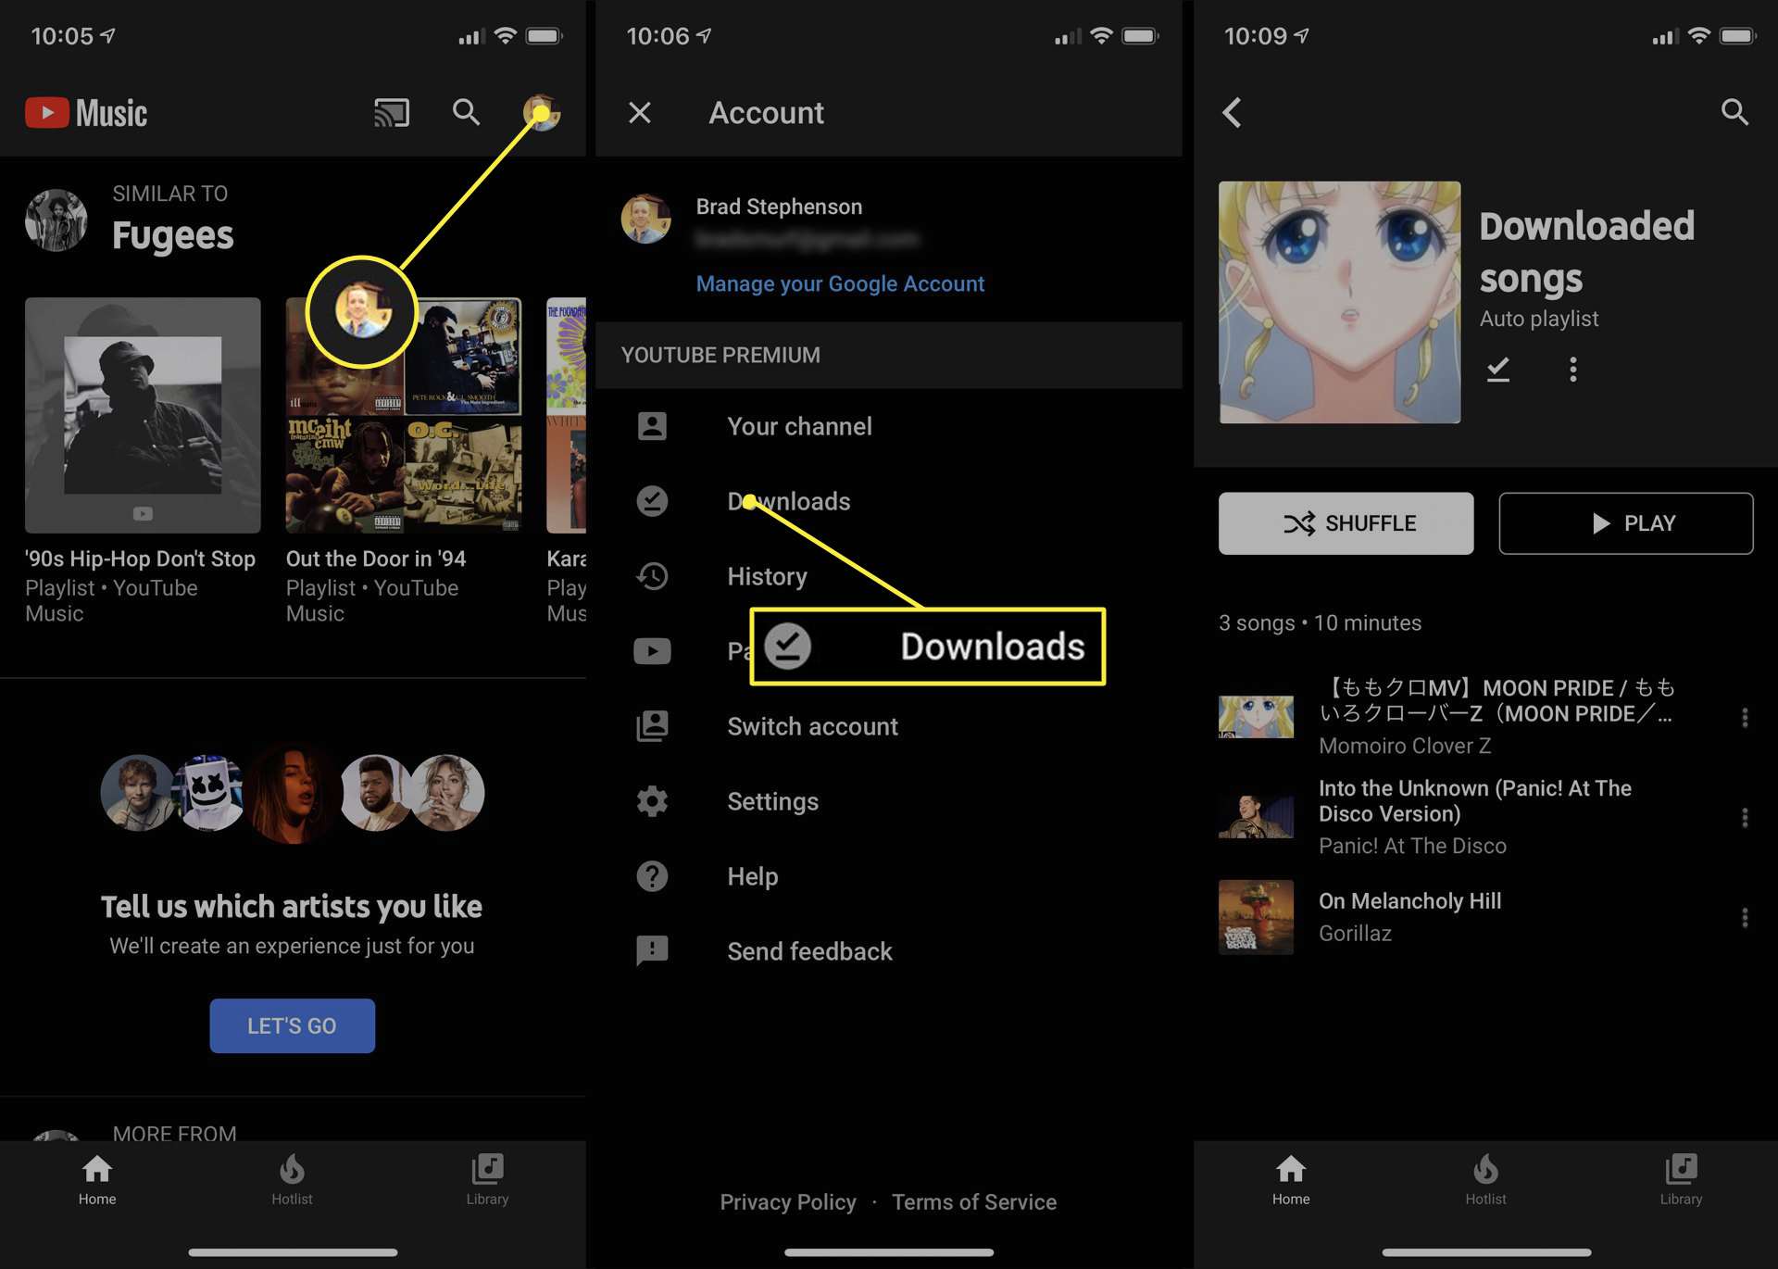Viewport: 1778px width, 1269px height.
Task: Select the Your channel menu entry
Action: 799,426
